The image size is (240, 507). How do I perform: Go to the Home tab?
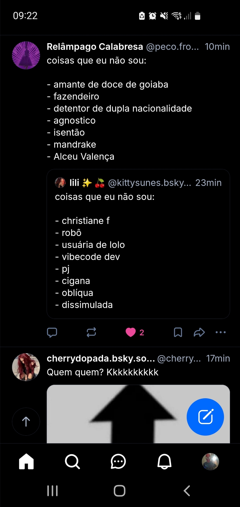[26, 461]
